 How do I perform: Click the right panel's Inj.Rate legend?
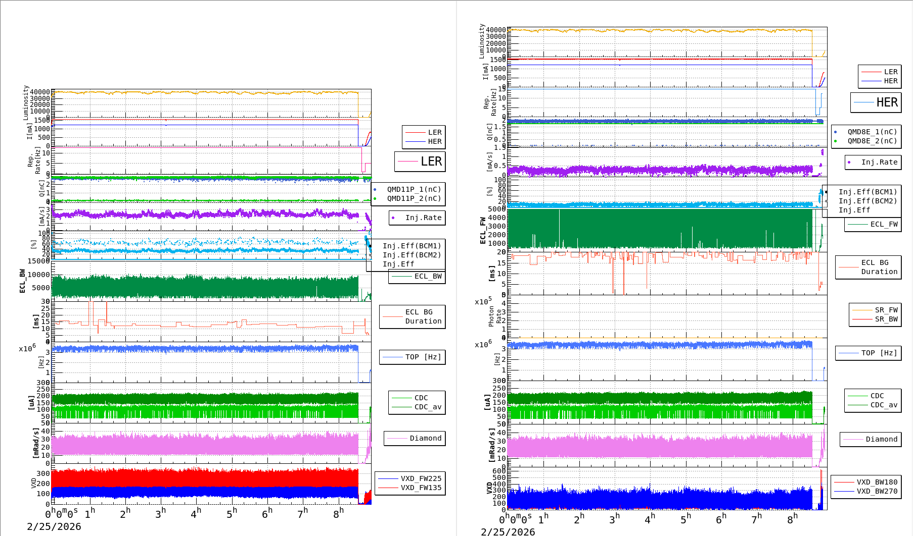(x=879, y=163)
